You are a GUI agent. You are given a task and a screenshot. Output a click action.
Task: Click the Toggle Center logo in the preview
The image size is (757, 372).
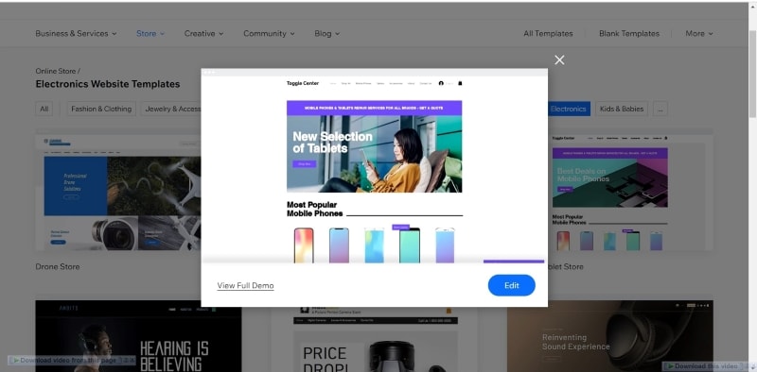(x=303, y=83)
